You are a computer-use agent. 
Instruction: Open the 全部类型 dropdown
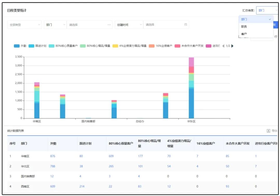pos(24,25)
